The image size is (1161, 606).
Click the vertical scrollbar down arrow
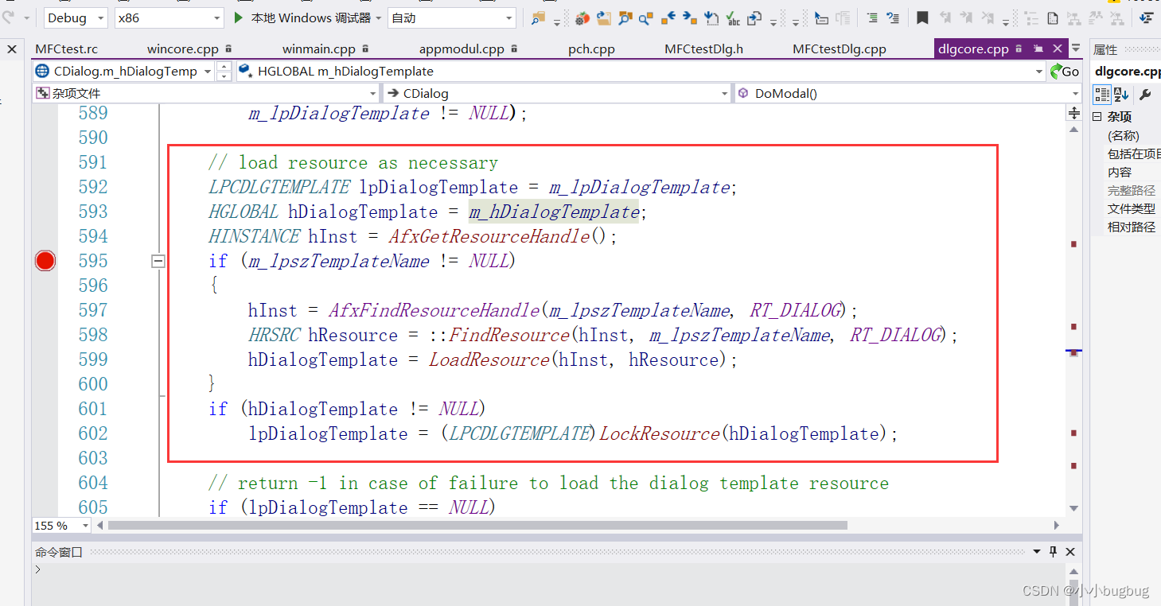tap(1074, 507)
